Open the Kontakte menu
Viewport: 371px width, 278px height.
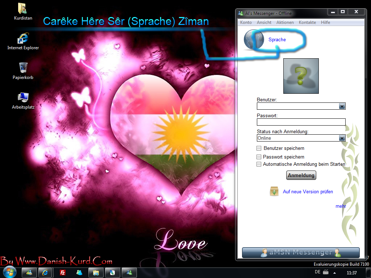coord(307,22)
